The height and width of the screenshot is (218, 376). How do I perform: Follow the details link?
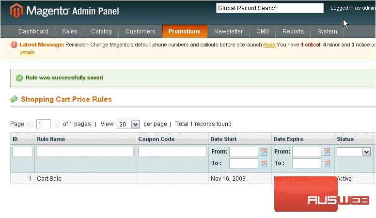(x=27, y=52)
